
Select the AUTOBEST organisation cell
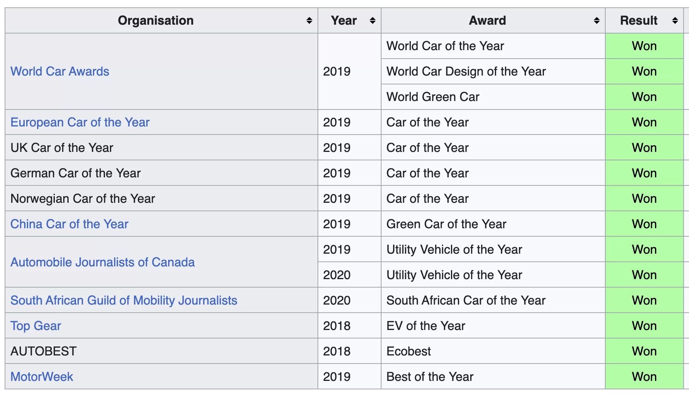pyautogui.click(x=161, y=351)
